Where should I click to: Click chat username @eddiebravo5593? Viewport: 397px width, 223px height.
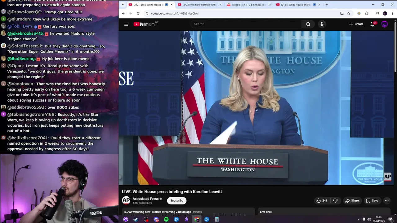27,107
